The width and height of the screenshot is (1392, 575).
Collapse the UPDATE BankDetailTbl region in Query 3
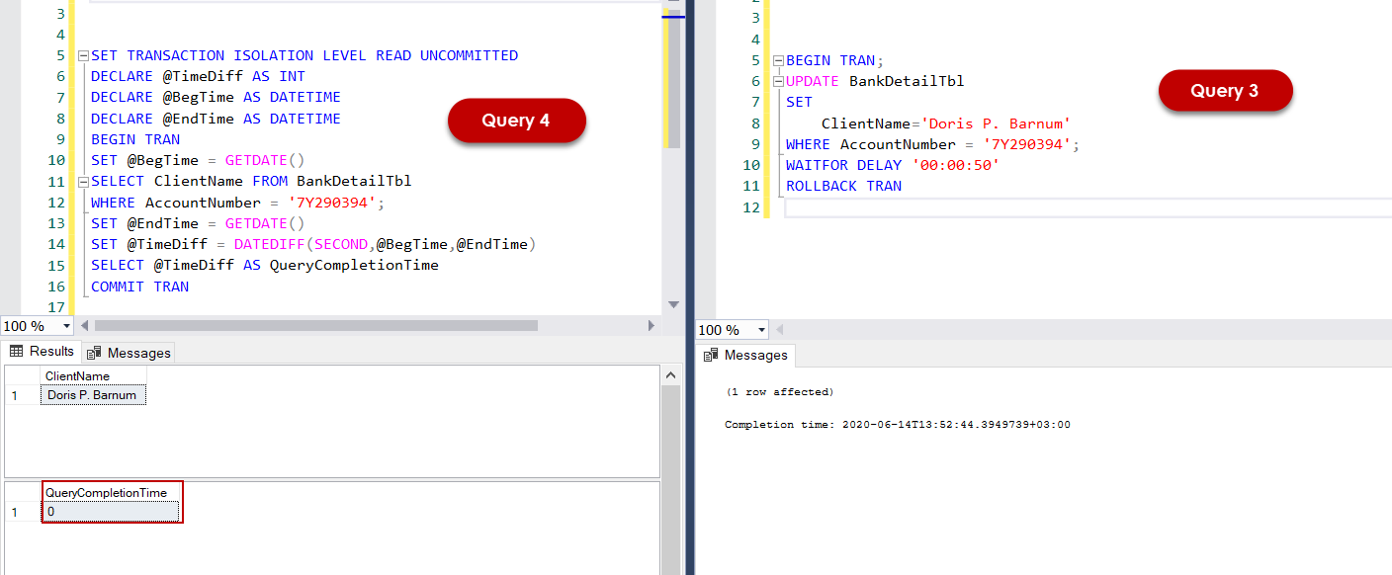pyautogui.click(x=780, y=81)
